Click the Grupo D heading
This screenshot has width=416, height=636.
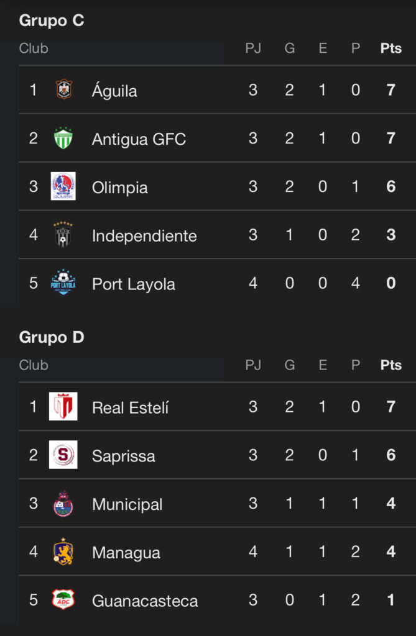(52, 337)
